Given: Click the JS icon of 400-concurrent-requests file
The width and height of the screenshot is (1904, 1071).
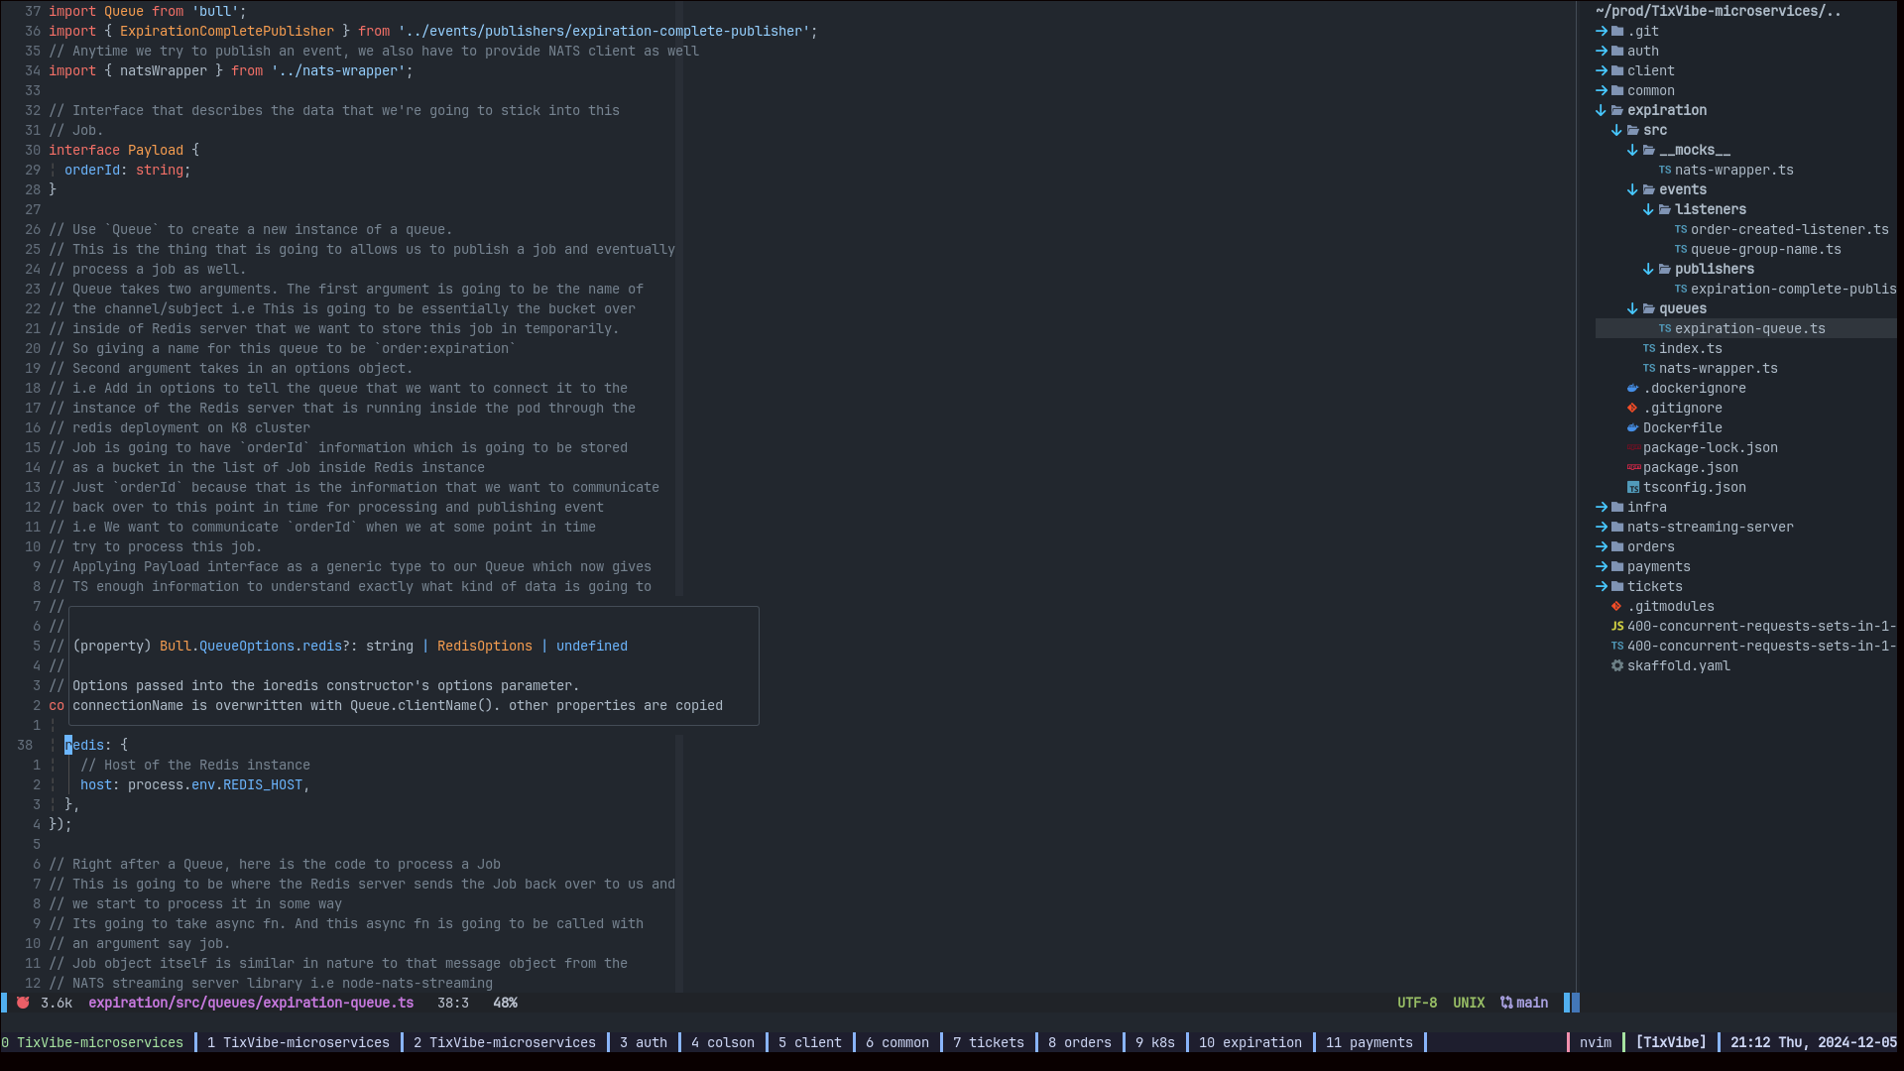Looking at the screenshot, I should click(1616, 626).
